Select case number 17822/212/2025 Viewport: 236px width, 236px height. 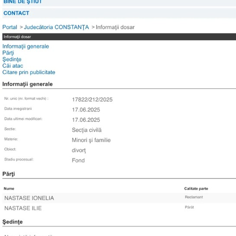[x=92, y=100]
